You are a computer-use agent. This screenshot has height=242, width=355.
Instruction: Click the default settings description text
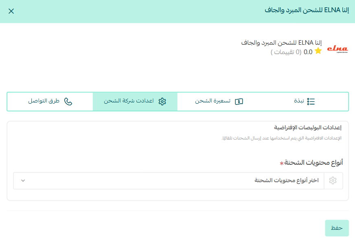click(x=281, y=138)
